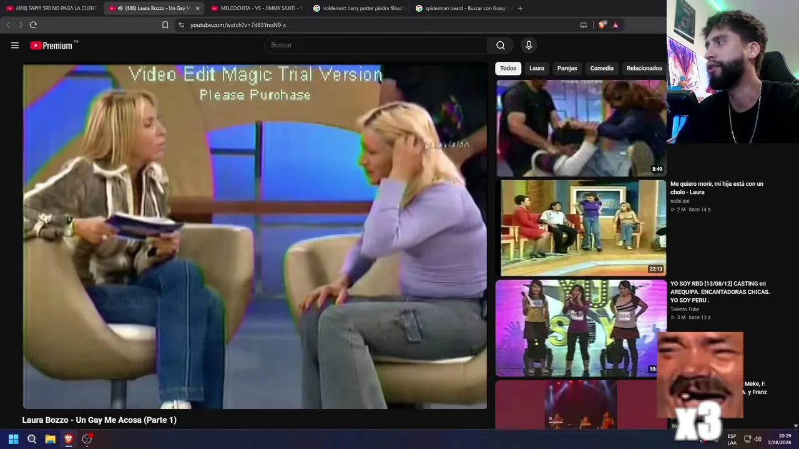Viewport: 799px width, 449px height.
Task: Go forward in browser history
Action: pos(20,25)
